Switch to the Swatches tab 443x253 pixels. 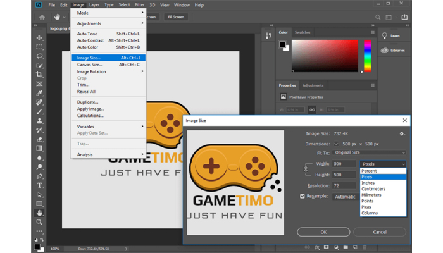click(303, 32)
